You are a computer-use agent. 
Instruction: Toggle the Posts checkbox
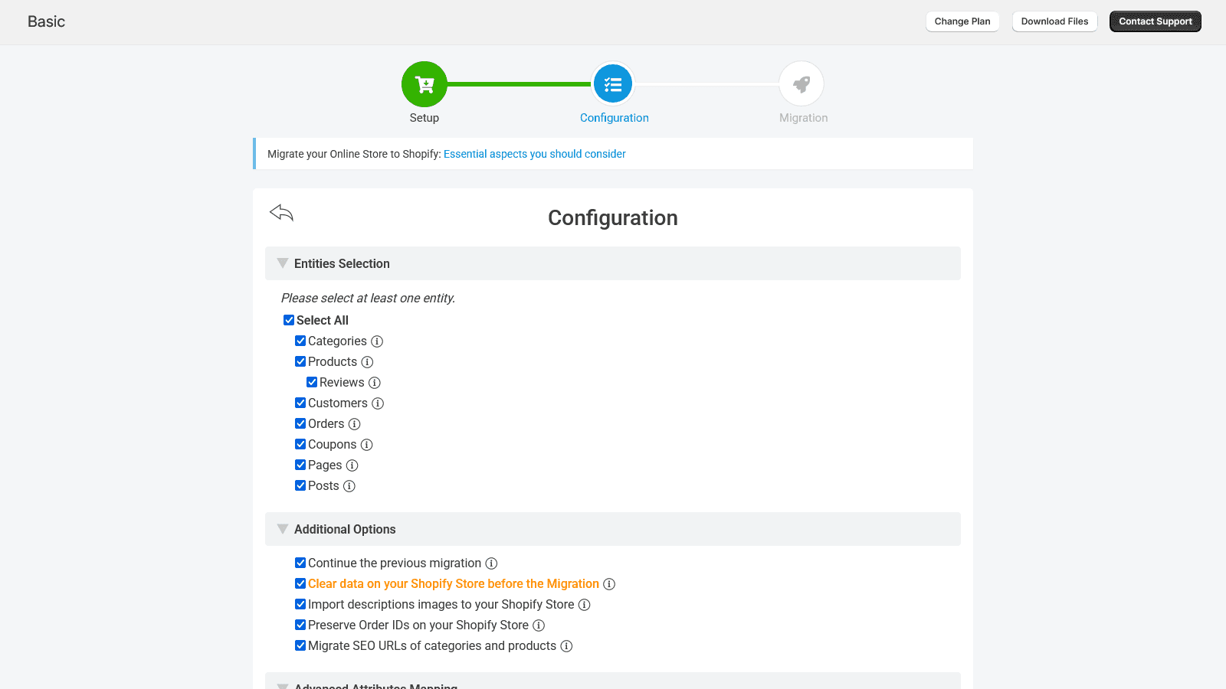[300, 485]
